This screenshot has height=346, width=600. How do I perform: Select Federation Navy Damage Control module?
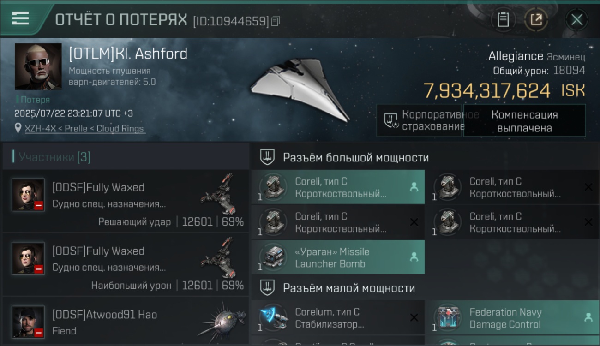click(x=512, y=318)
